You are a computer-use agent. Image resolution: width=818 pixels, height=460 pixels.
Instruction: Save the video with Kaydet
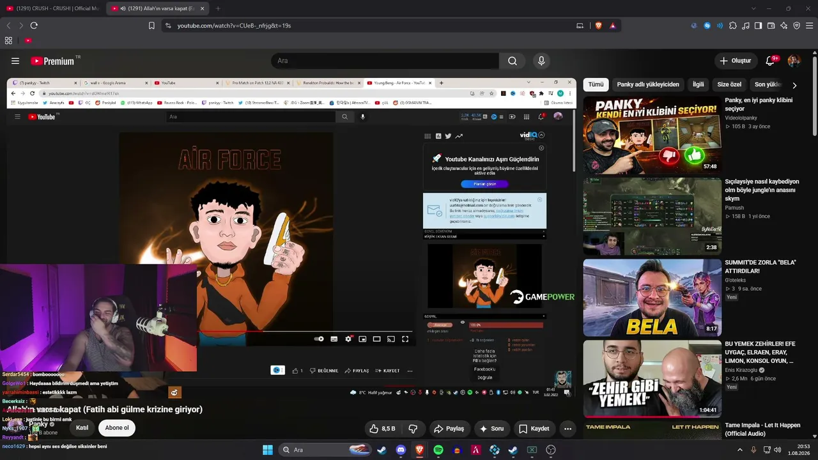[x=534, y=429]
